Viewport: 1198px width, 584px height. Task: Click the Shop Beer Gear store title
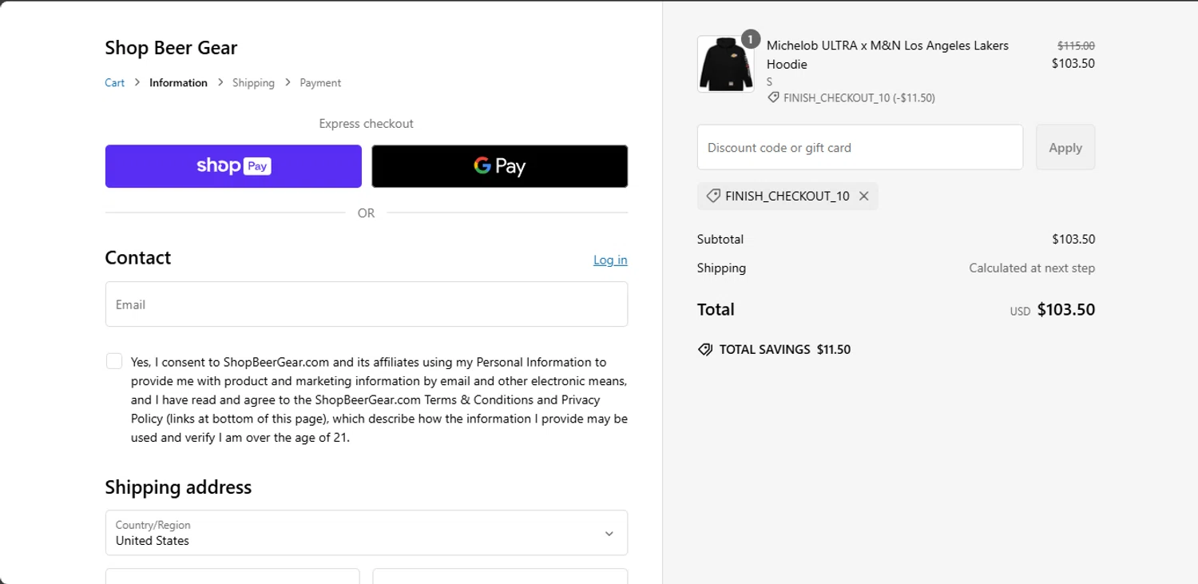click(171, 47)
